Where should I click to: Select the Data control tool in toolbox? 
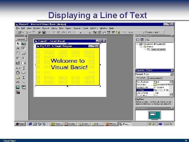[x=24, y=87]
